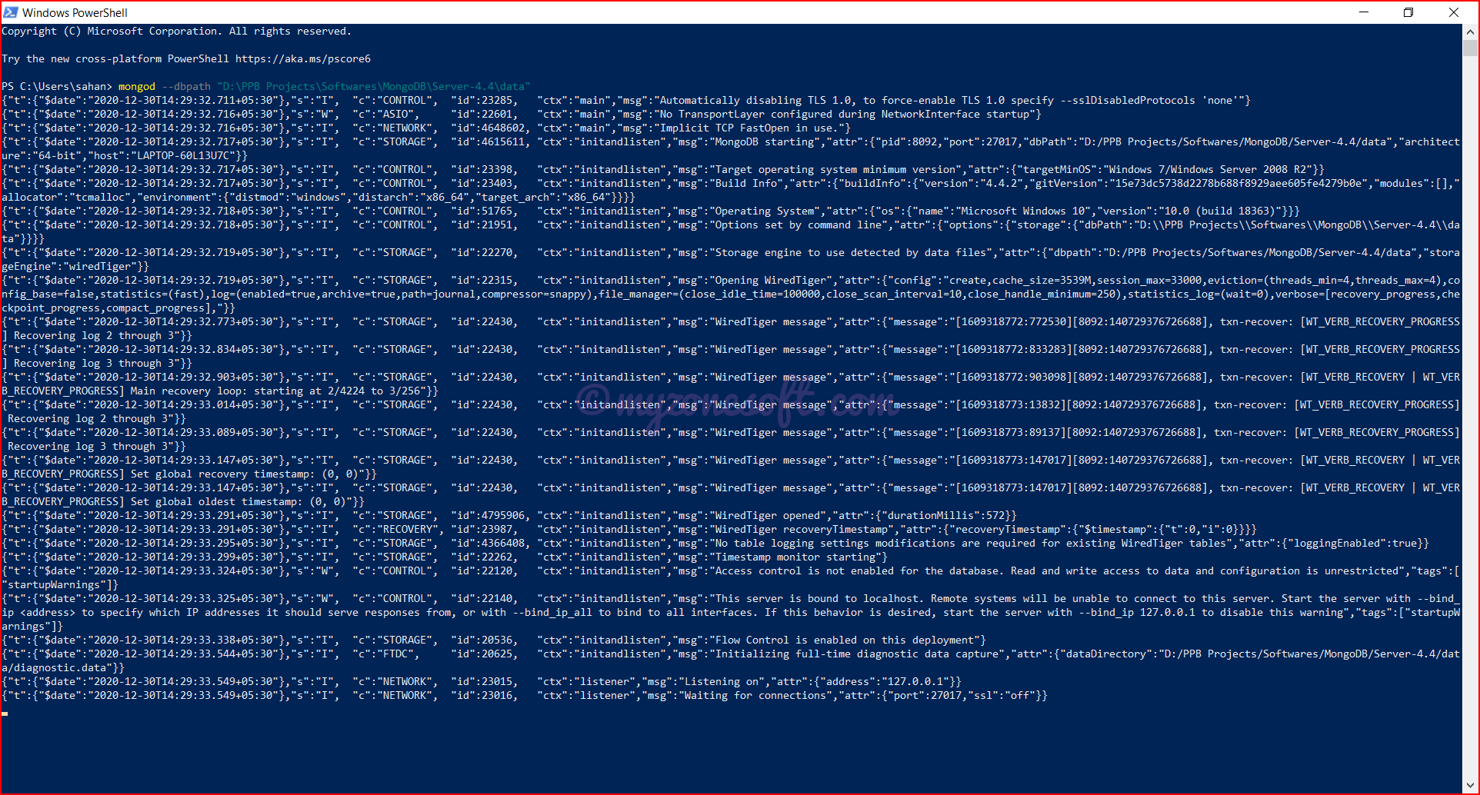This screenshot has height=795, width=1480.
Task: Restore down the PowerShell window
Action: (x=1408, y=12)
